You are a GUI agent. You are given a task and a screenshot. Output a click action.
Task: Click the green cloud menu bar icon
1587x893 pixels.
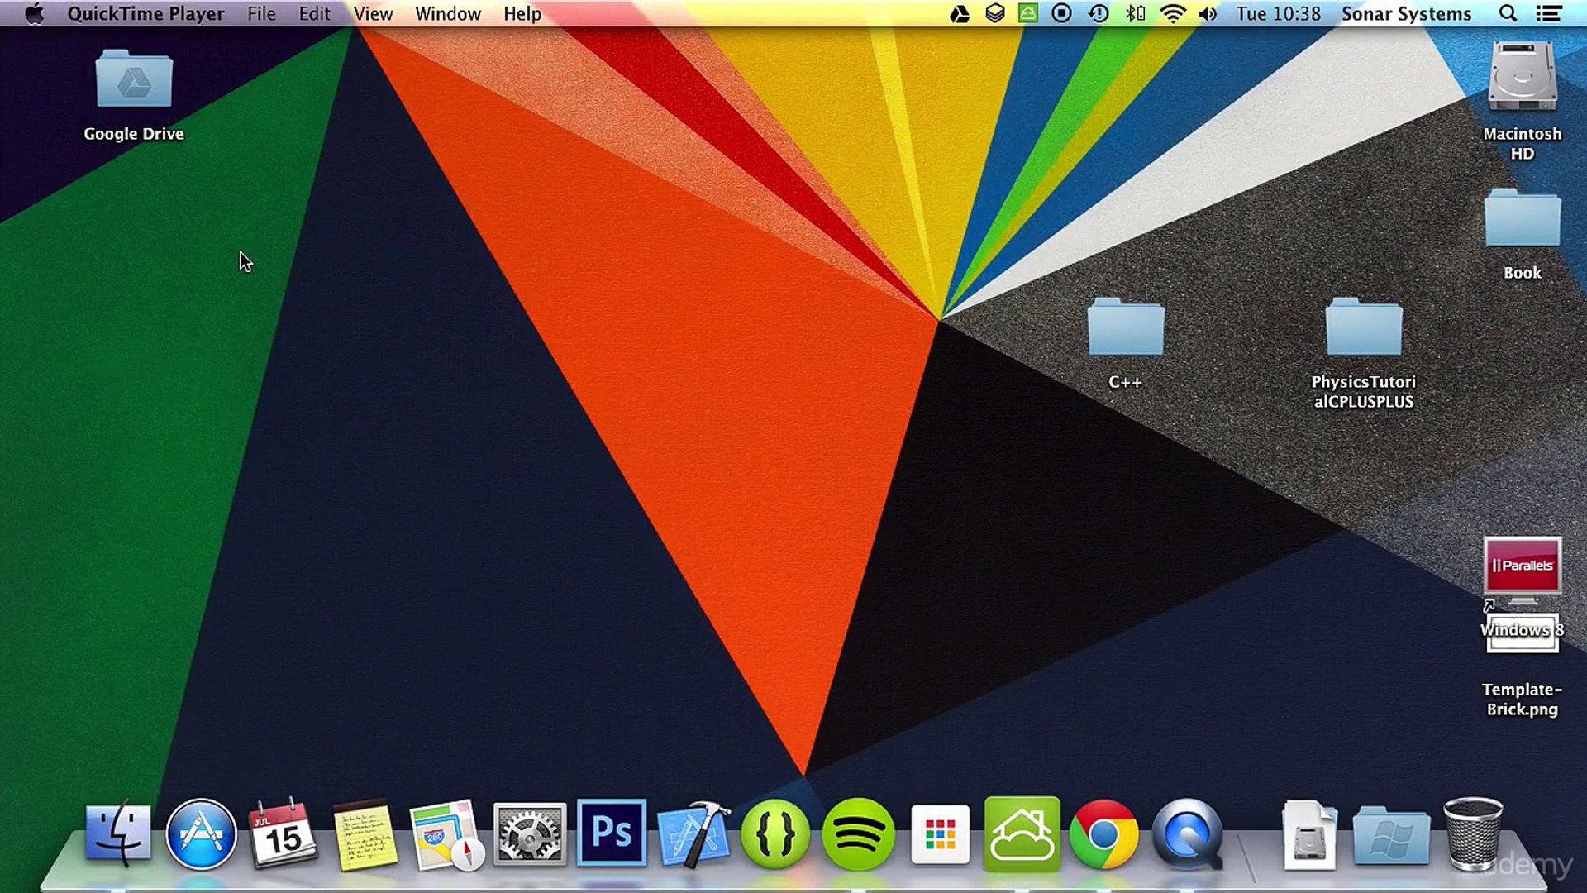pos(1028,13)
